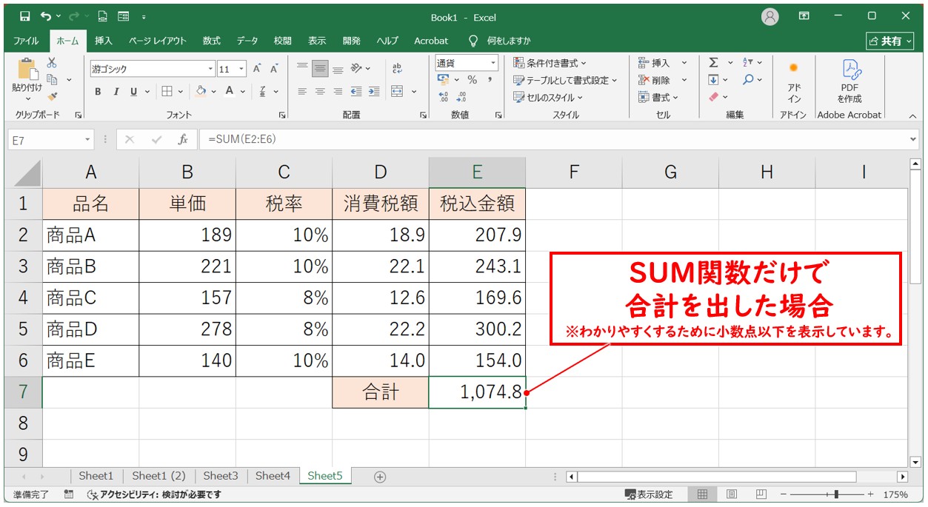Switch to the 数式 tab
This screenshot has width=928, height=507.
pos(212,41)
